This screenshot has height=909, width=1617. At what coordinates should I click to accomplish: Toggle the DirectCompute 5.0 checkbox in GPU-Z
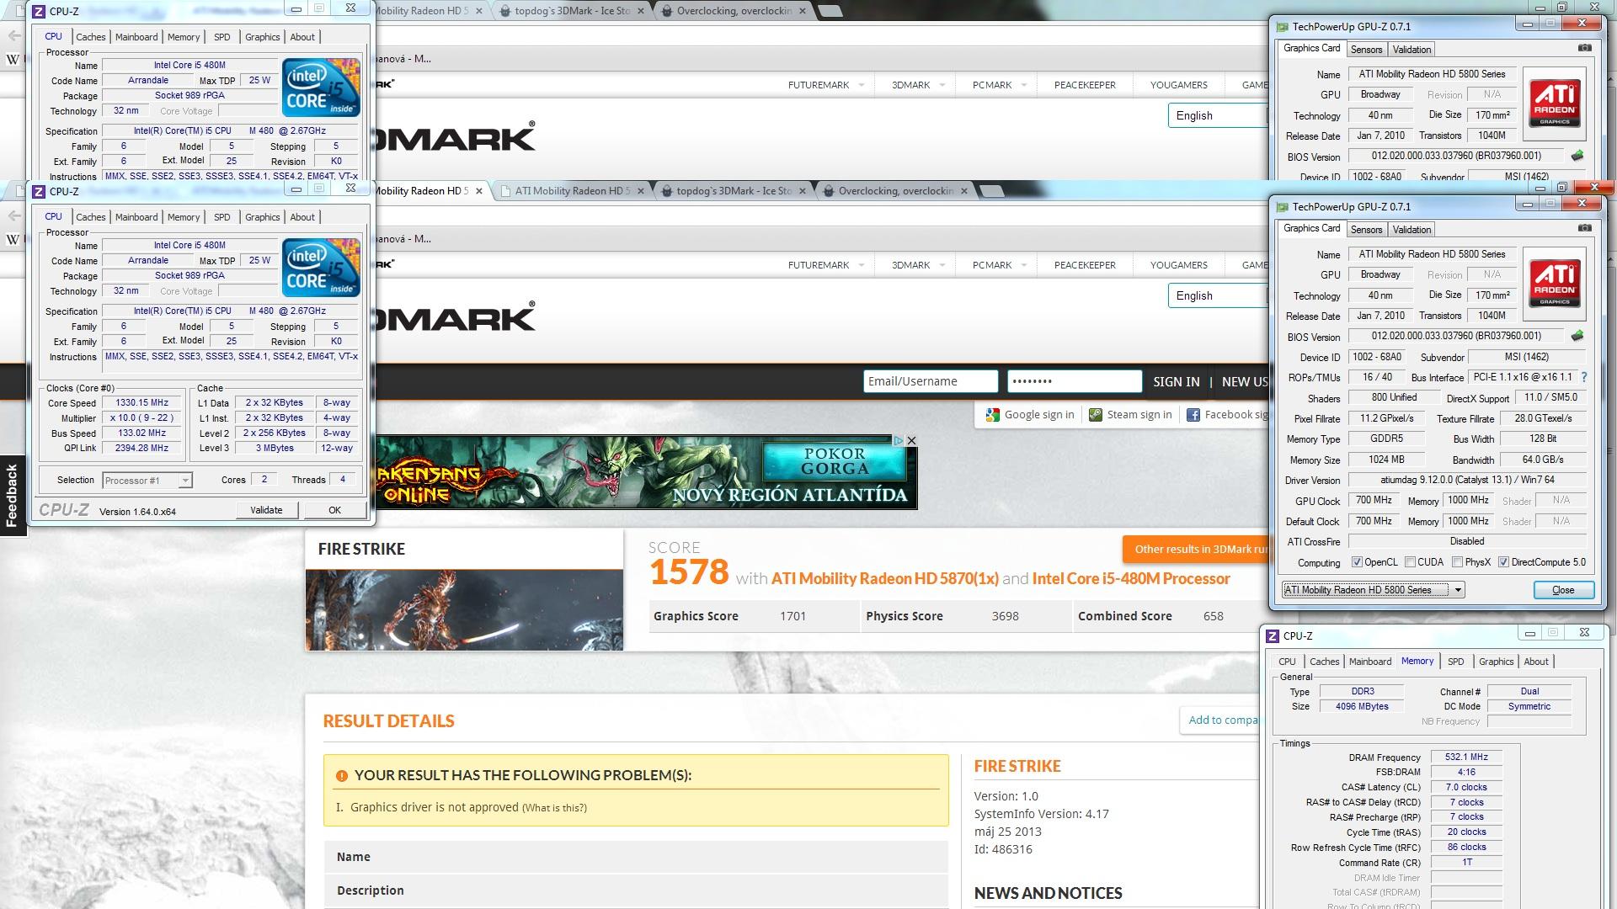pos(1503,562)
